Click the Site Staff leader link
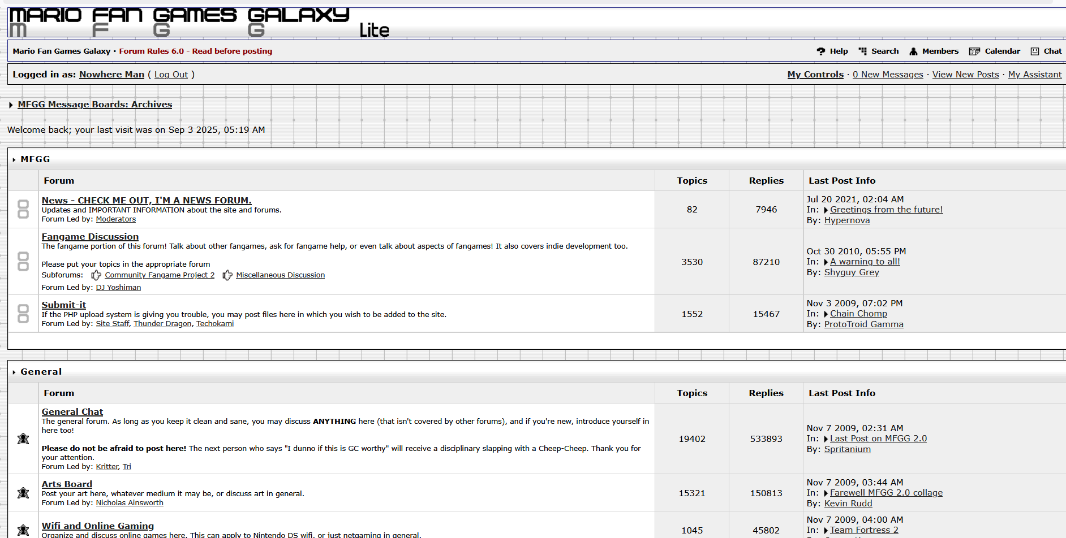 [113, 324]
